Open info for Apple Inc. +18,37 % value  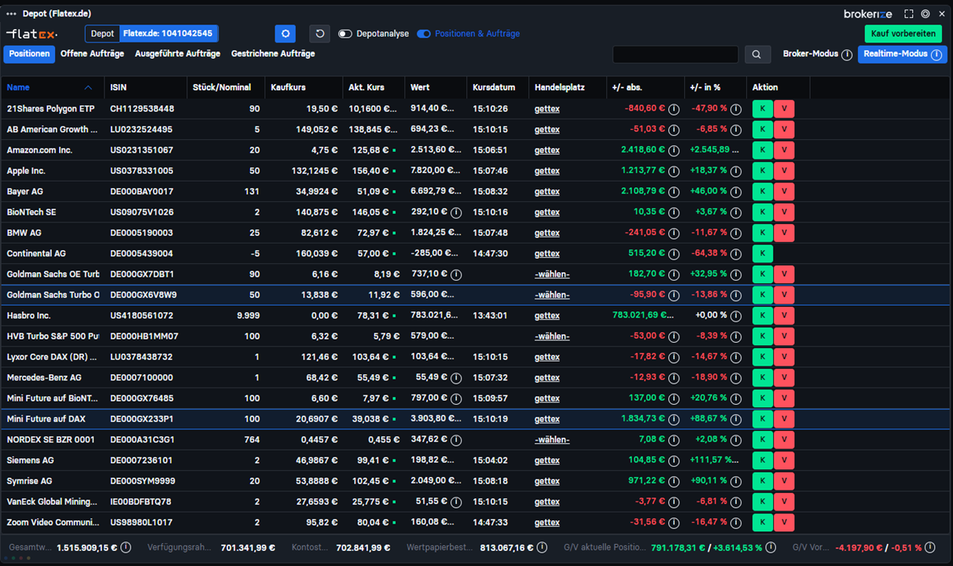(x=736, y=171)
